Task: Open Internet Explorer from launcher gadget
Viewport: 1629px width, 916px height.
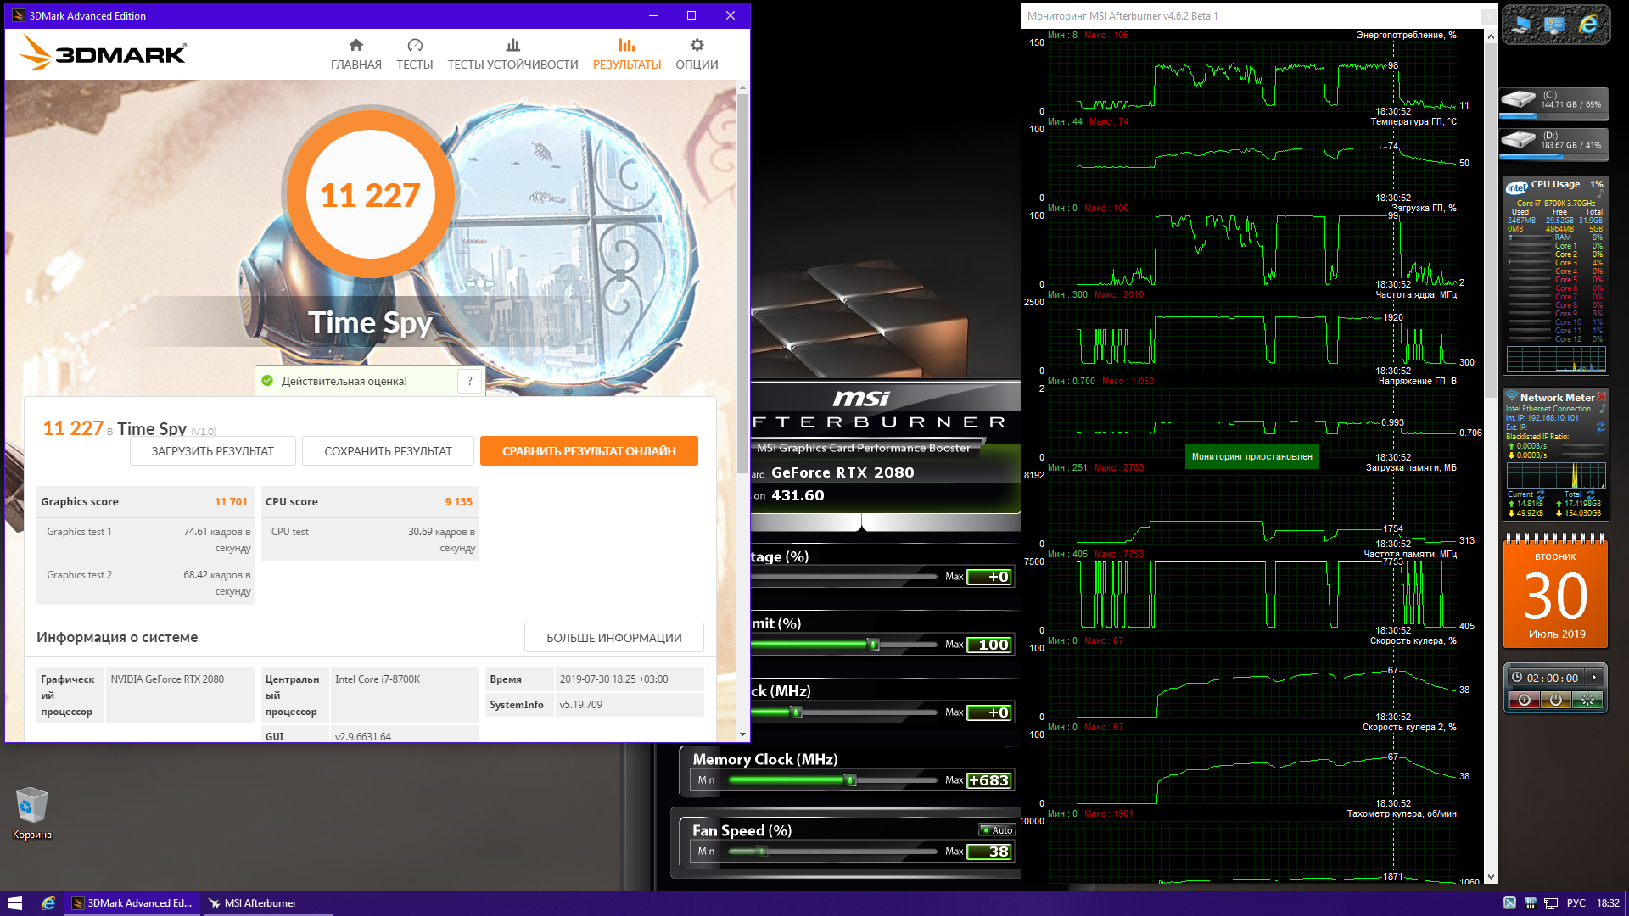Action: 1588,25
